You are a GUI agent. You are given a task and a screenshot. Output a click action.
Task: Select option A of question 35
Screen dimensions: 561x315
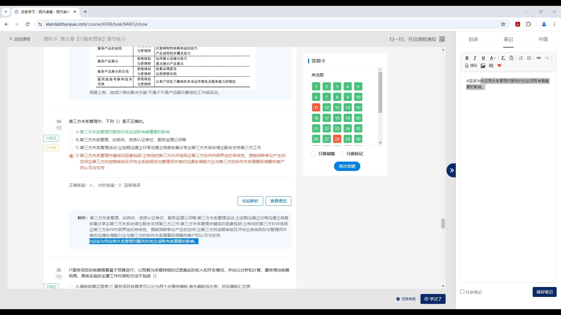click(x=71, y=287)
